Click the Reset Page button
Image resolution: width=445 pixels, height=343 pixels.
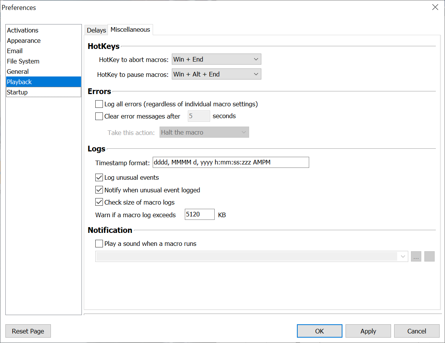coord(28,331)
